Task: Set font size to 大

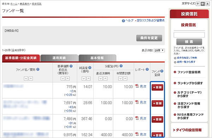Action: [207, 4]
